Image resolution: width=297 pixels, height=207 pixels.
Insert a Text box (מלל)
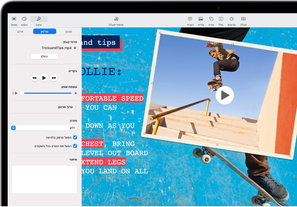point(221,21)
